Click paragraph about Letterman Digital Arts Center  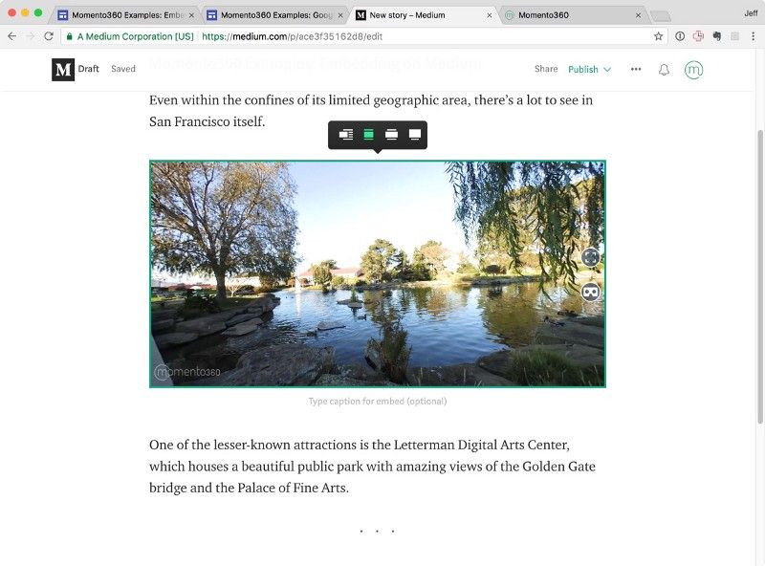[x=372, y=466]
